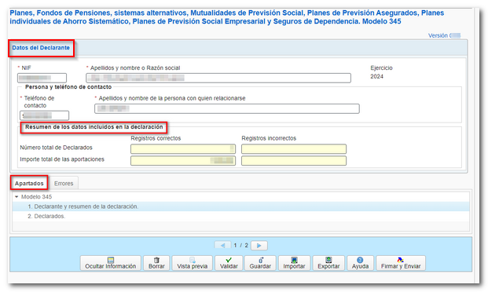Open Vista previa of the declaration

(192, 263)
